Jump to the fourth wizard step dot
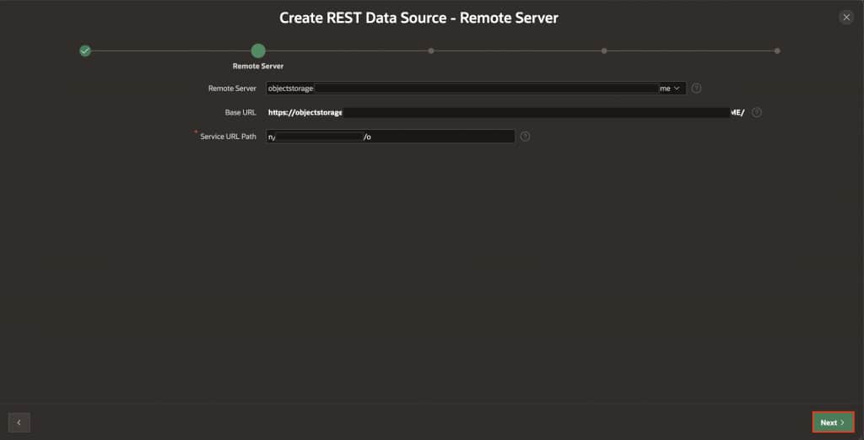The image size is (864, 440). (x=604, y=51)
